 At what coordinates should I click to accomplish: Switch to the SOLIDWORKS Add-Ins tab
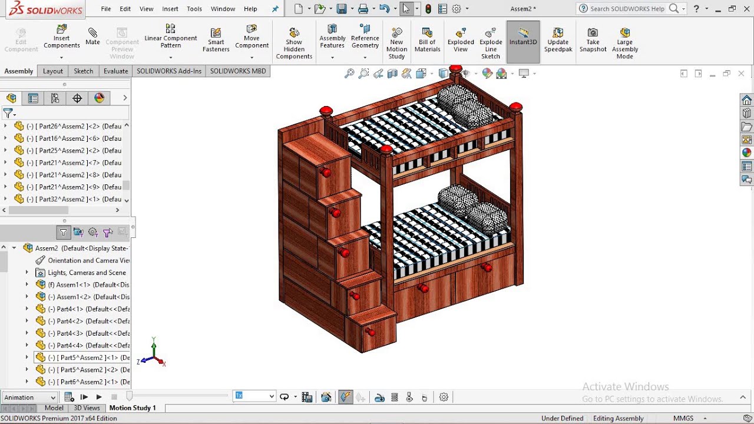point(169,71)
